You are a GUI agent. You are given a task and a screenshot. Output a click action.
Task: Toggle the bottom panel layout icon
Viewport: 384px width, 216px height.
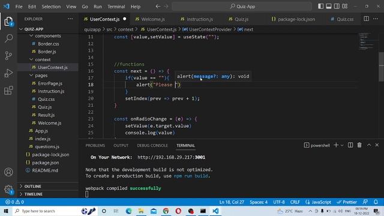pos(329,7)
